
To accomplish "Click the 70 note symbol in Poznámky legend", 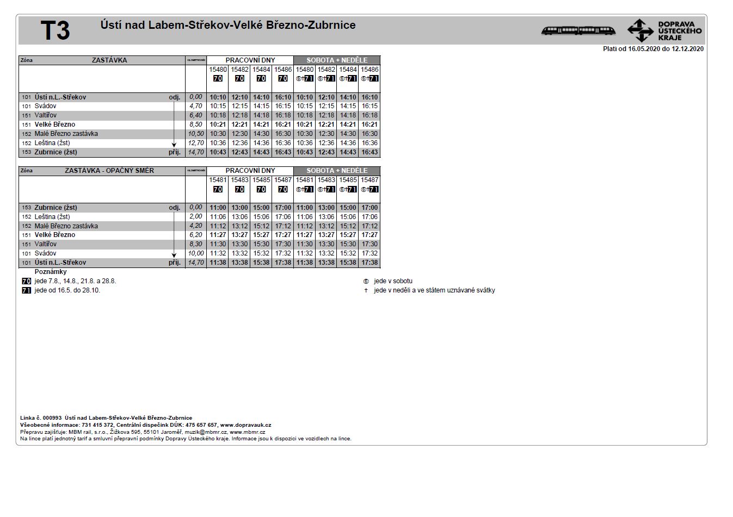I will (x=26, y=281).
